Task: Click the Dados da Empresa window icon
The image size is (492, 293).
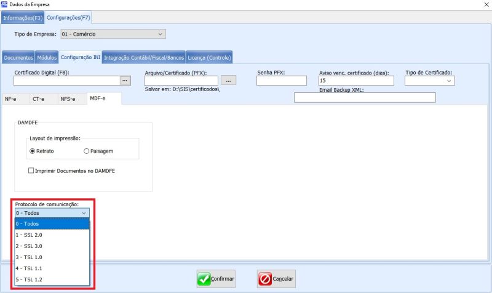Action: coord(6,5)
